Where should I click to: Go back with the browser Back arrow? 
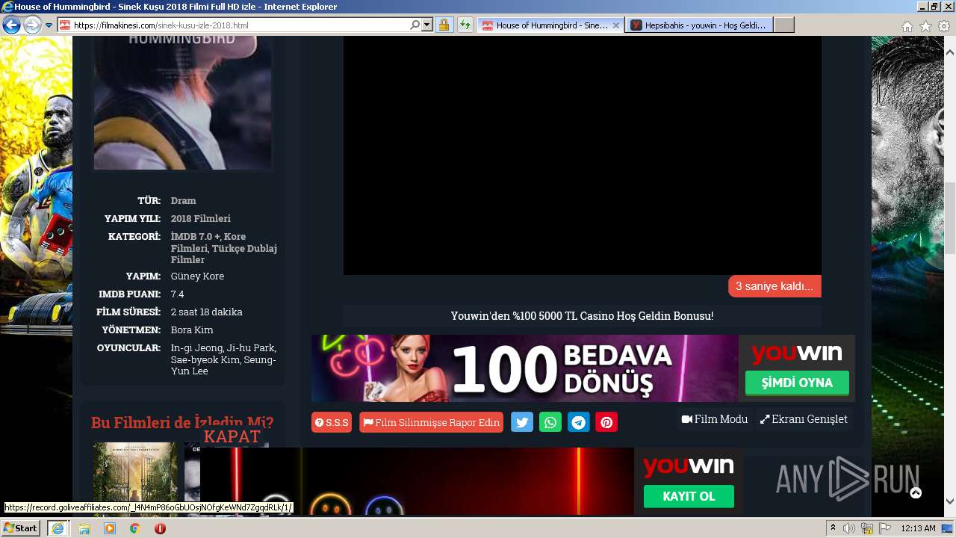[x=11, y=25]
